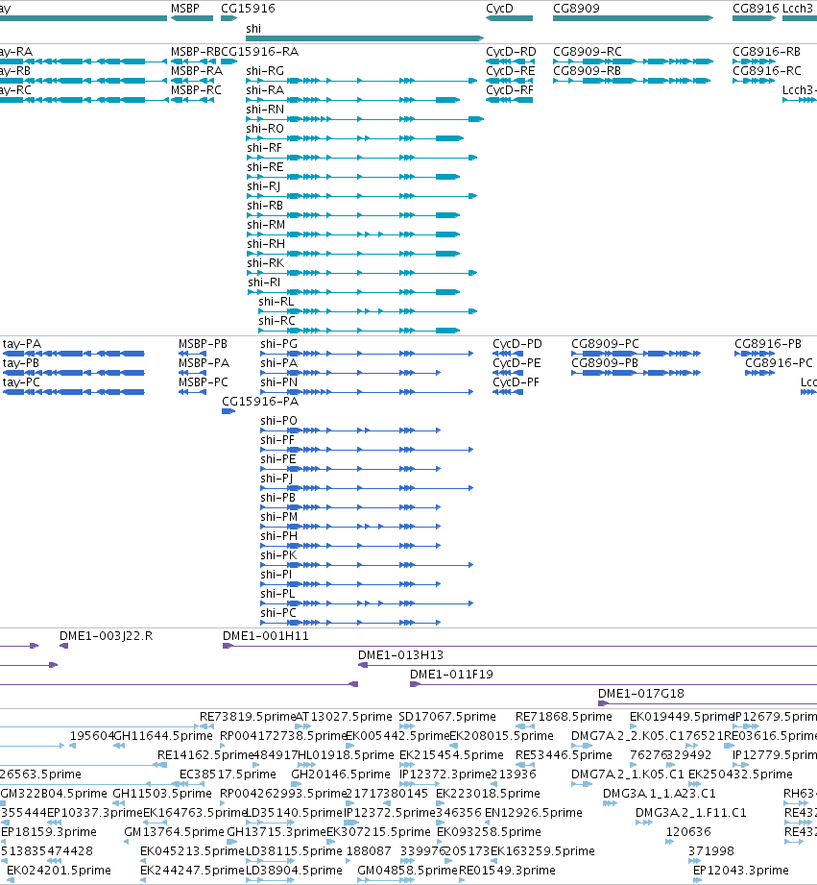Click protein shi-PK label
Image resolution: width=817 pixels, height=885 pixels.
278,555
